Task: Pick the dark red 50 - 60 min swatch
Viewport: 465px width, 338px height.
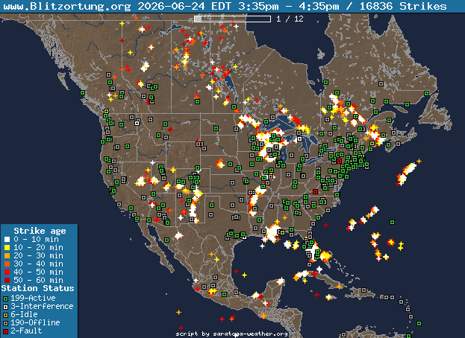Action: (7, 281)
